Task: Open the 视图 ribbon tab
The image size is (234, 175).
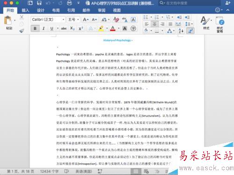Action: (117, 10)
